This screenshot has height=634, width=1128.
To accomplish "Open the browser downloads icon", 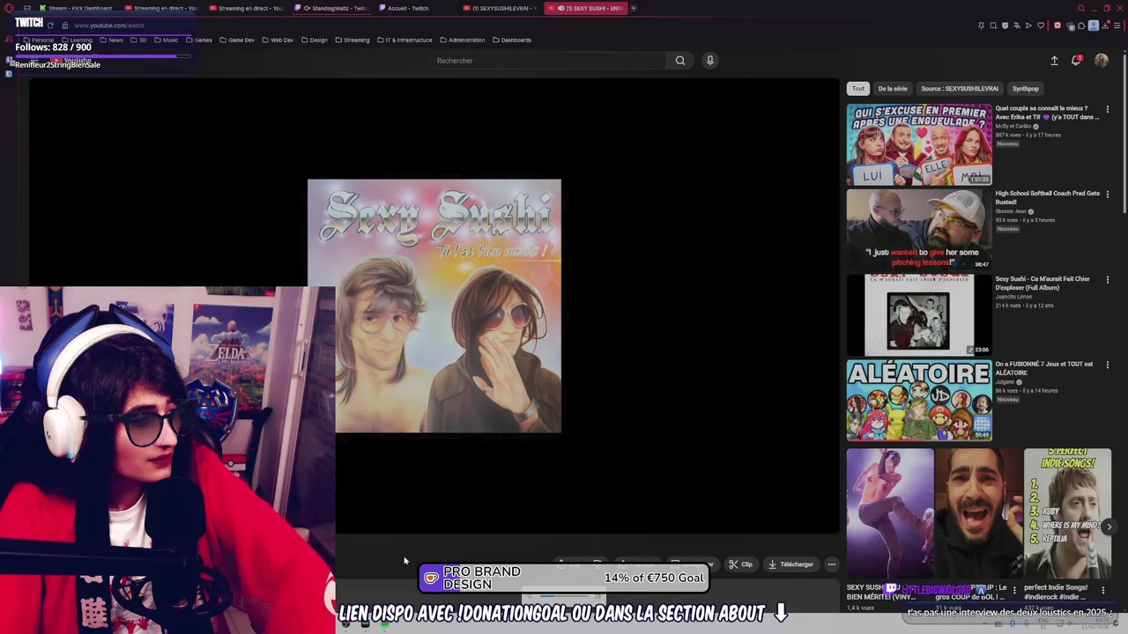I will point(1105,26).
